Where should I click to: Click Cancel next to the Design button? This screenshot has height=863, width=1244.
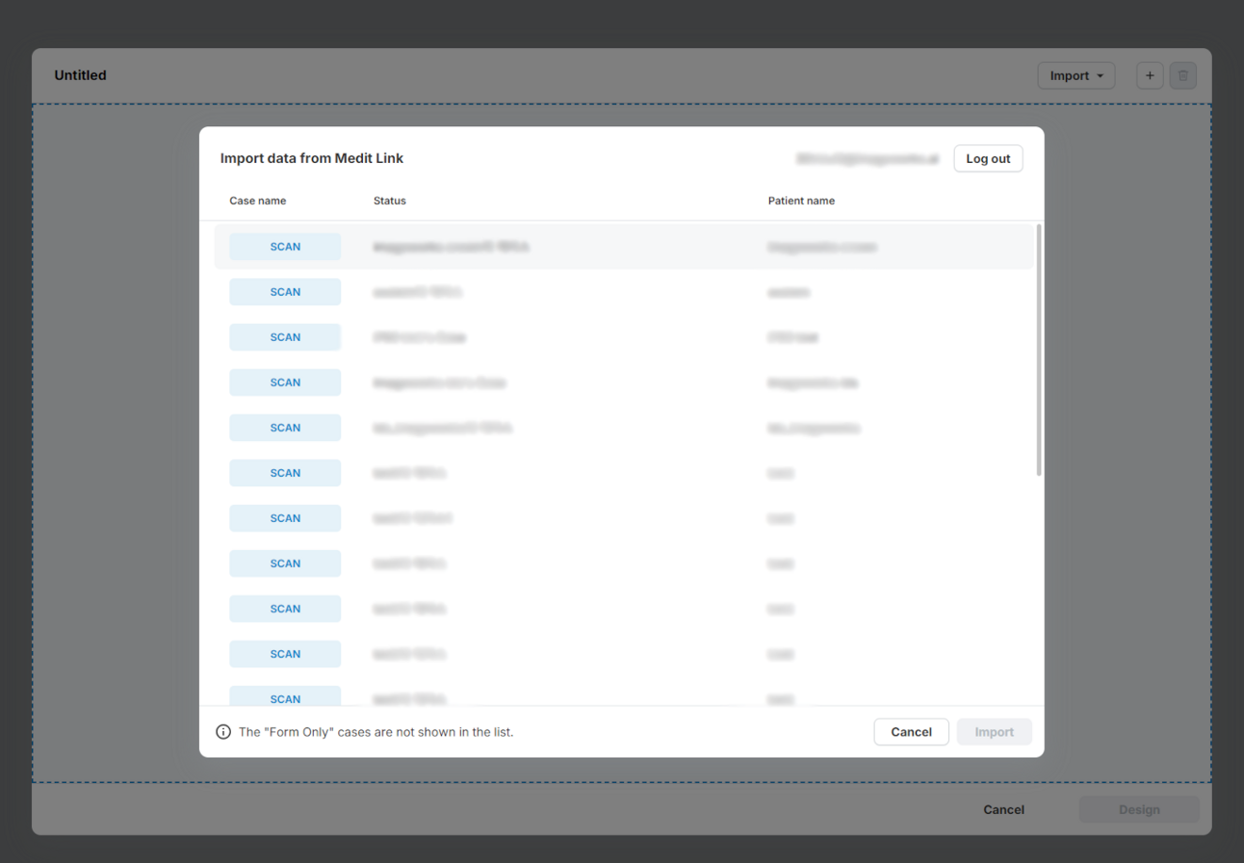pyautogui.click(x=1003, y=809)
